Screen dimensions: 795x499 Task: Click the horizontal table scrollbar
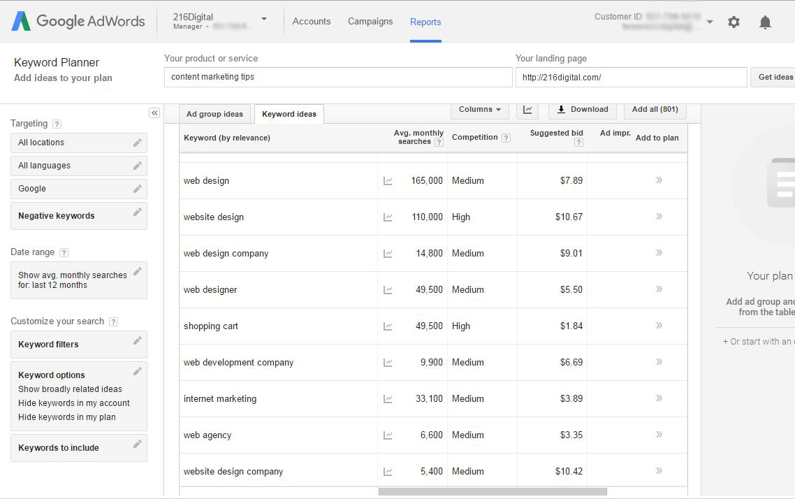[x=493, y=491]
